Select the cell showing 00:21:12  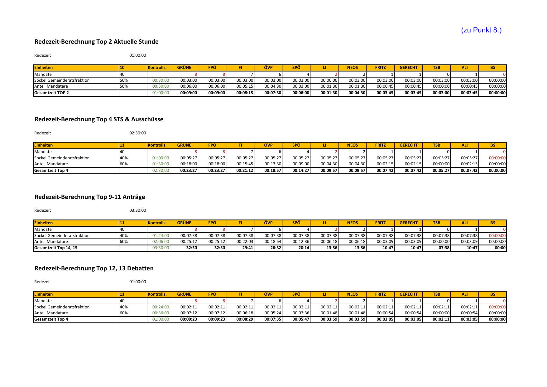[245, 171]
